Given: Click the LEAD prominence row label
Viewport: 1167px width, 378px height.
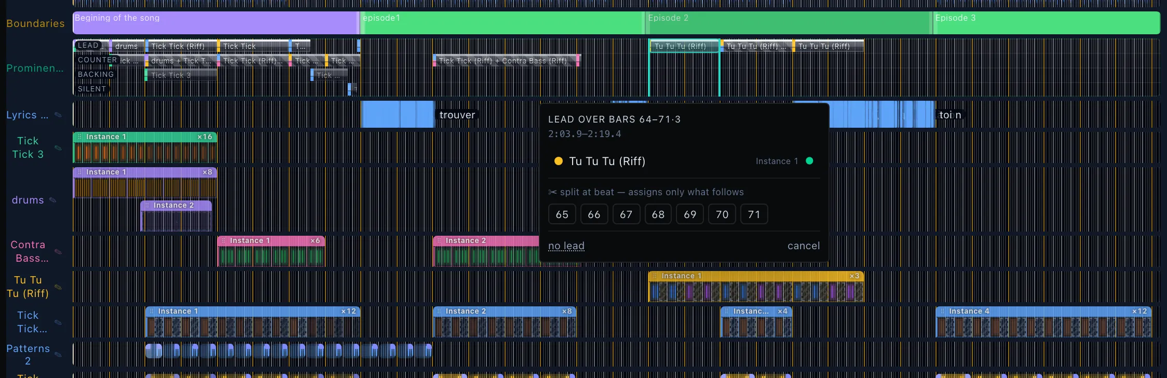Looking at the screenshot, I should (88, 45).
